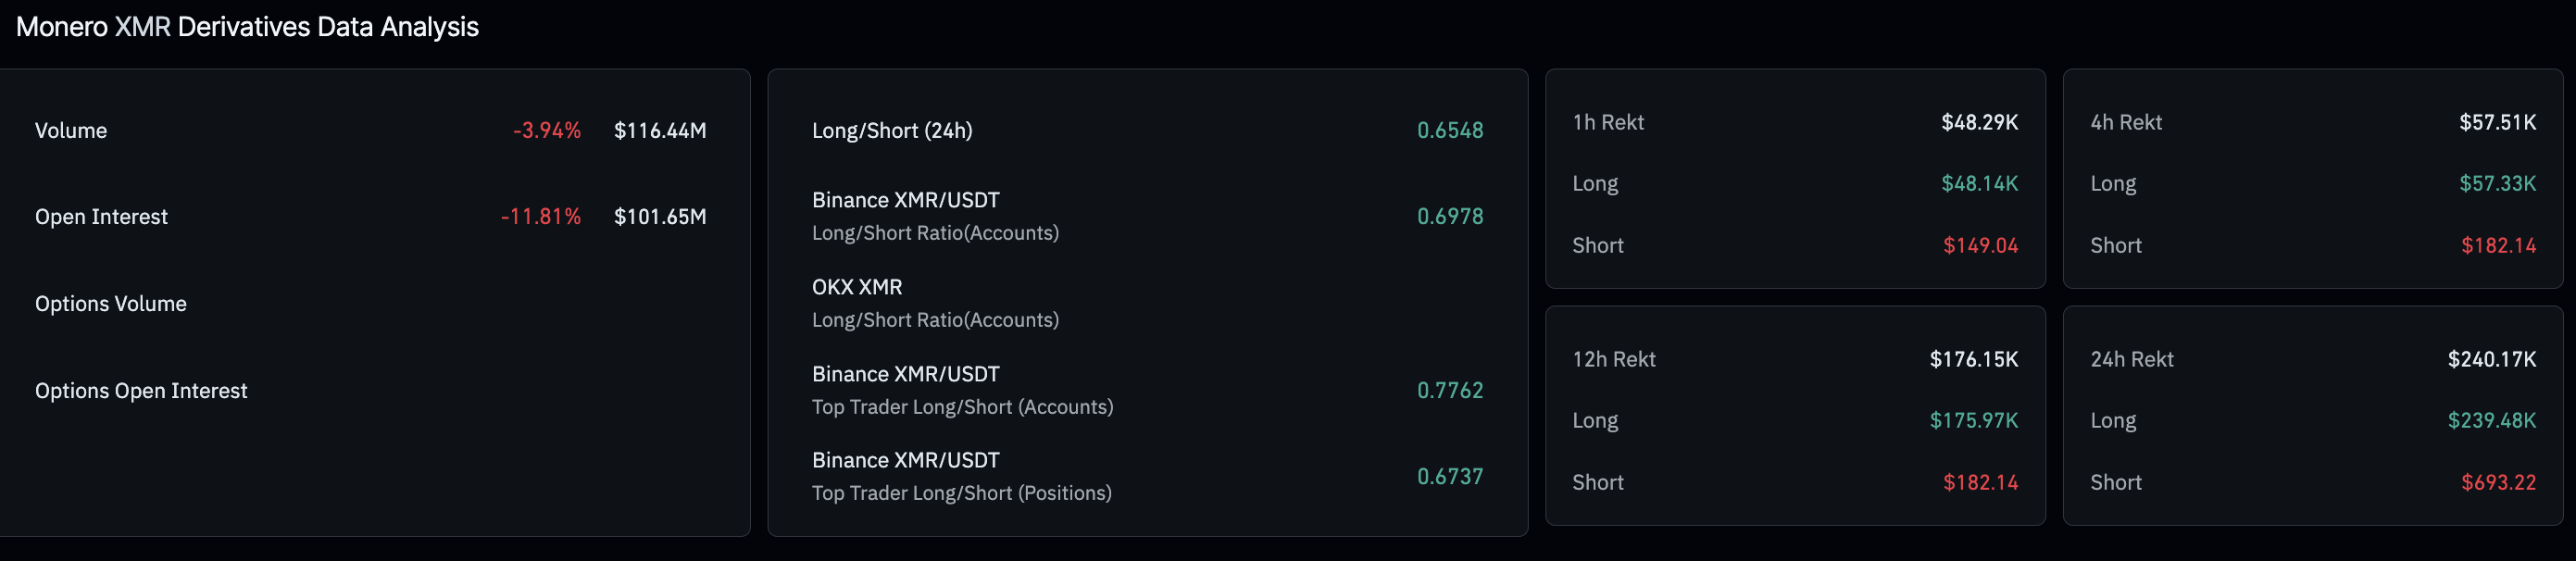Click the 0.6548 long/short ratio value

[1449, 131]
